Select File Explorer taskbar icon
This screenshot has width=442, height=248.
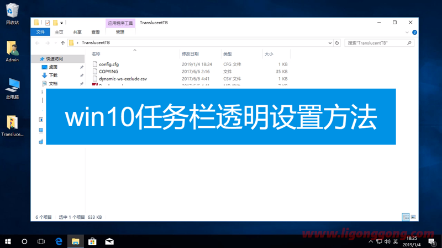point(76,241)
